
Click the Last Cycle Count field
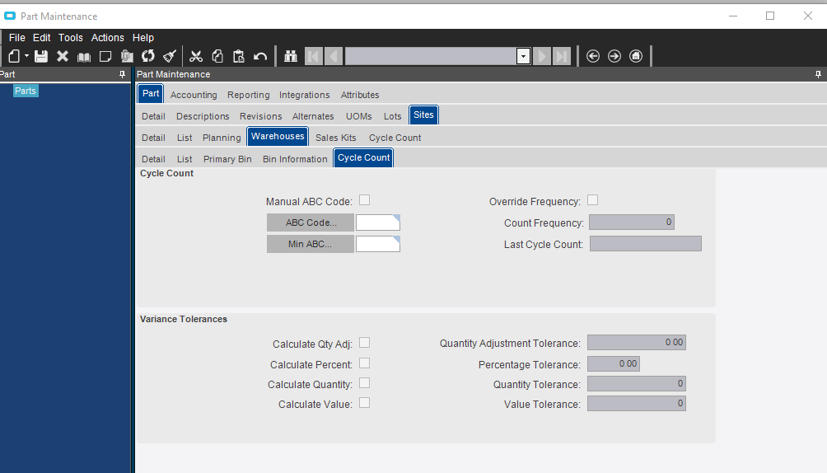click(x=646, y=243)
